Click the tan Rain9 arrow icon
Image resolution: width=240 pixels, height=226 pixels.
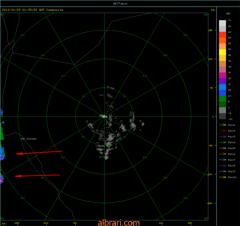pos(223,171)
